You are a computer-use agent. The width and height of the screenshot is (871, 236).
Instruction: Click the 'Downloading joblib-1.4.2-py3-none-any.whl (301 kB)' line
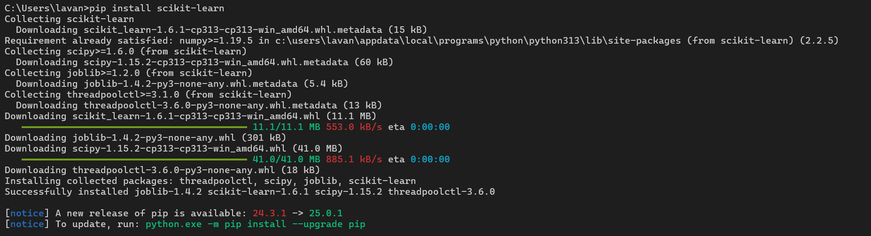[x=145, y=138]
